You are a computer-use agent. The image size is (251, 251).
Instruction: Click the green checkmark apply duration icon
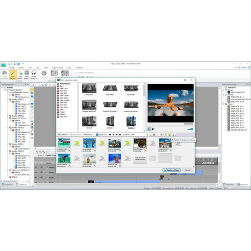pyautogui.click(x=148, y=135)
